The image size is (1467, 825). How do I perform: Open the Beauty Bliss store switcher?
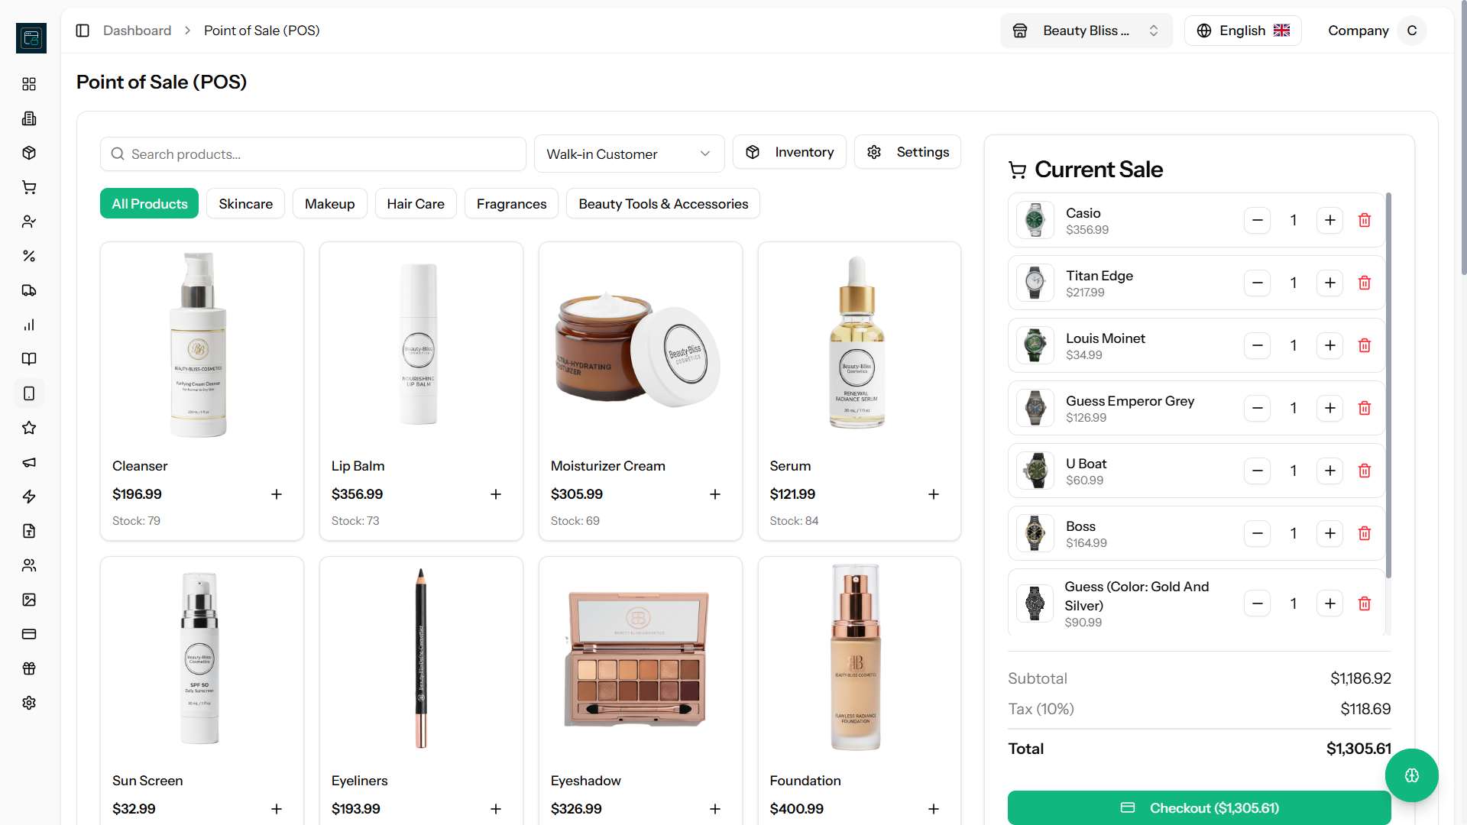pos(1086,31)
